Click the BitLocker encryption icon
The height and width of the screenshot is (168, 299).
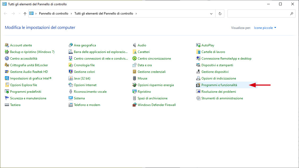coord(7,65)
